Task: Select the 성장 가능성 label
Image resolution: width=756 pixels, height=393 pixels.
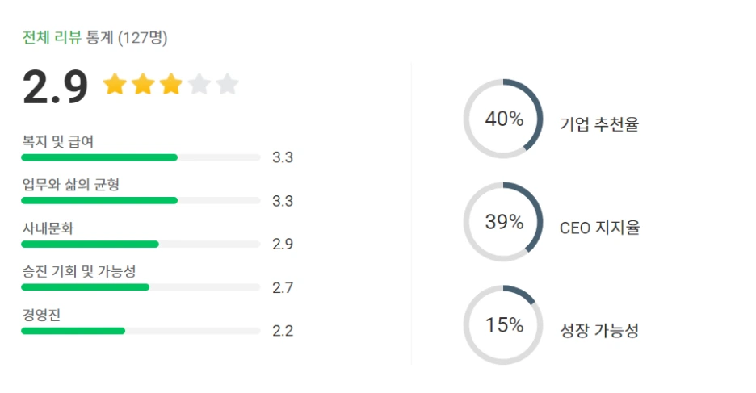Action: tap(599, 330)
